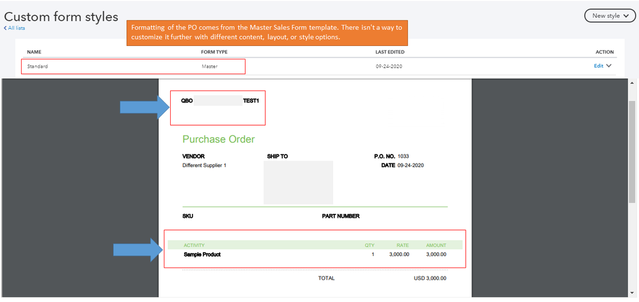
Task: Click the Sample Product line item
Action: [x=202, y=255]
